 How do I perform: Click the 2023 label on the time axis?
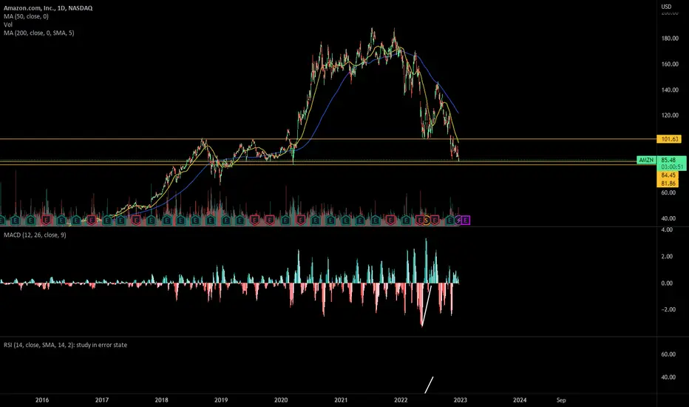tap(460, 400)
